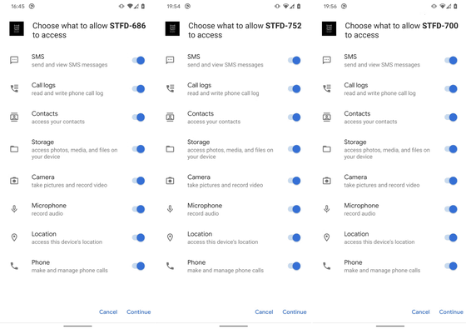Click the SMS message icon for STFD-752
The width and height of the screenshot is (466, 329).
(x=170, y=60)
